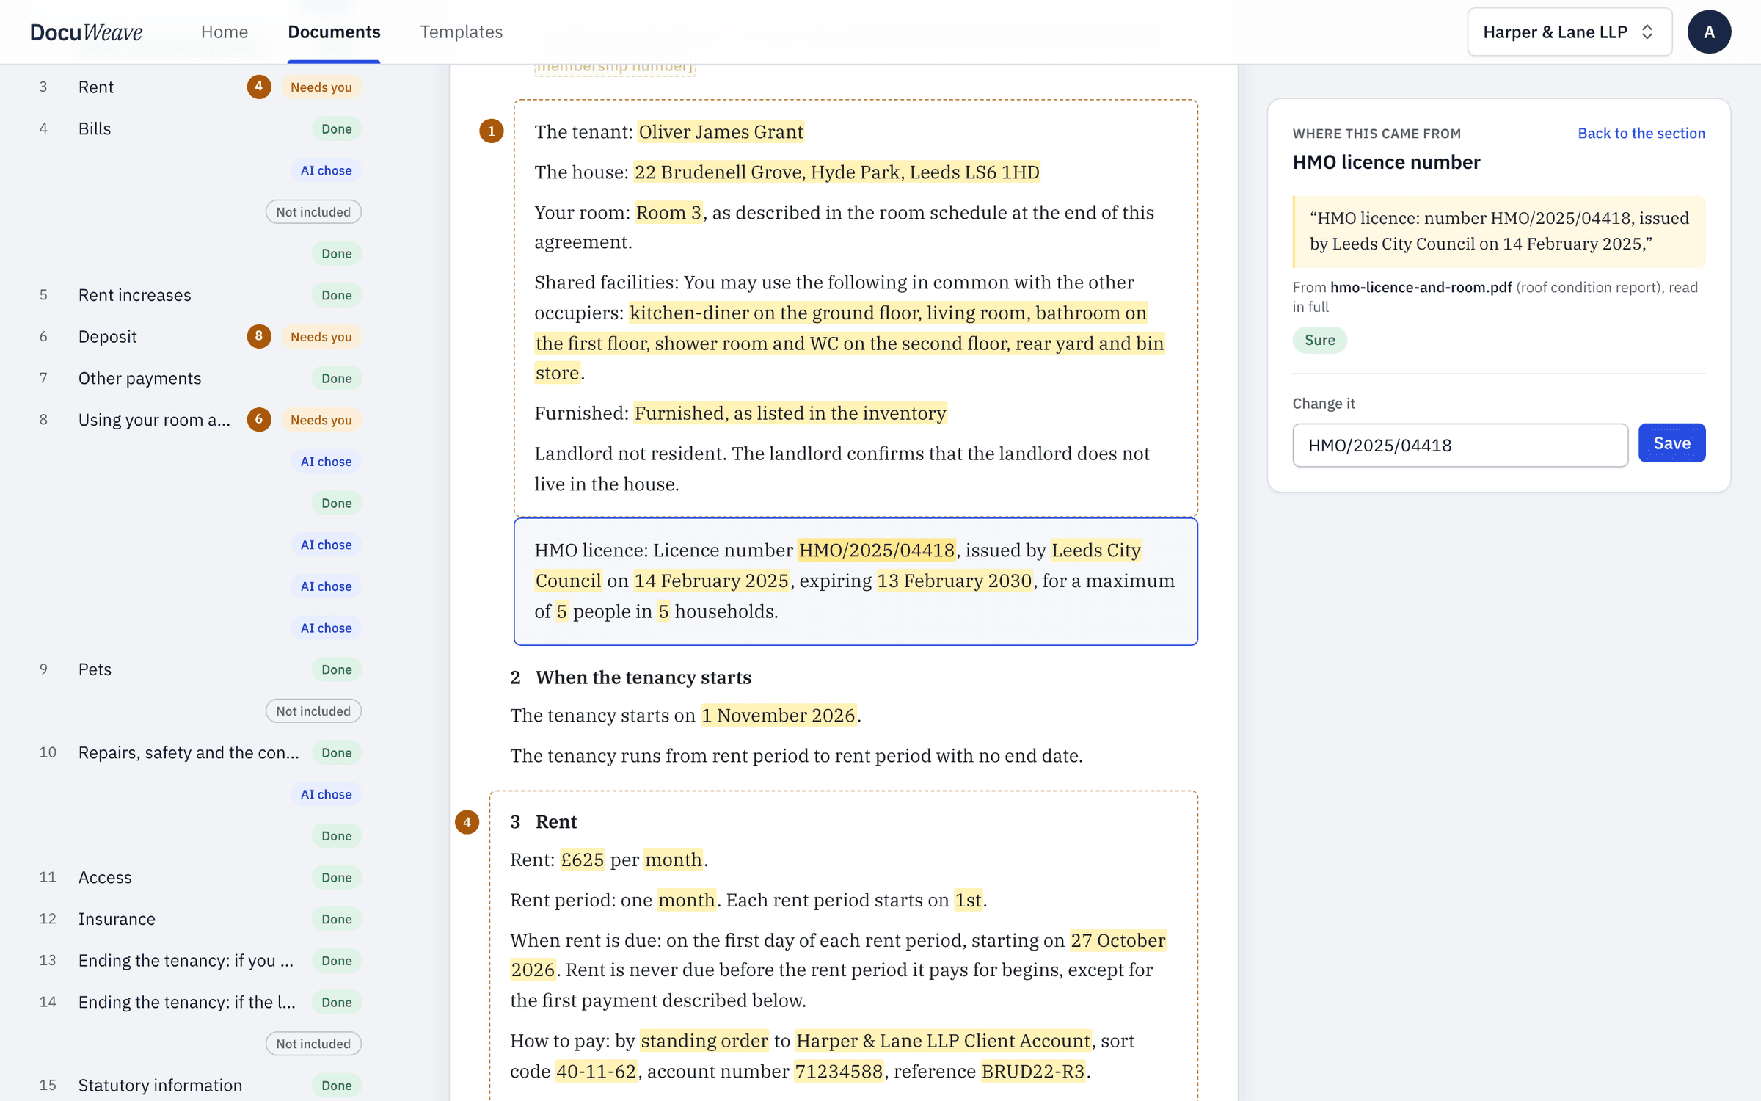Click the highlighted standing order payment method
This screenshot has width=1761, height=1101.
(x=704, y=1041)
